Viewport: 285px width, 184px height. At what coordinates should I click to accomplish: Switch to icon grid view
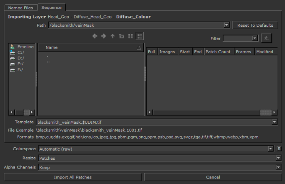click(x=130, y=36)
